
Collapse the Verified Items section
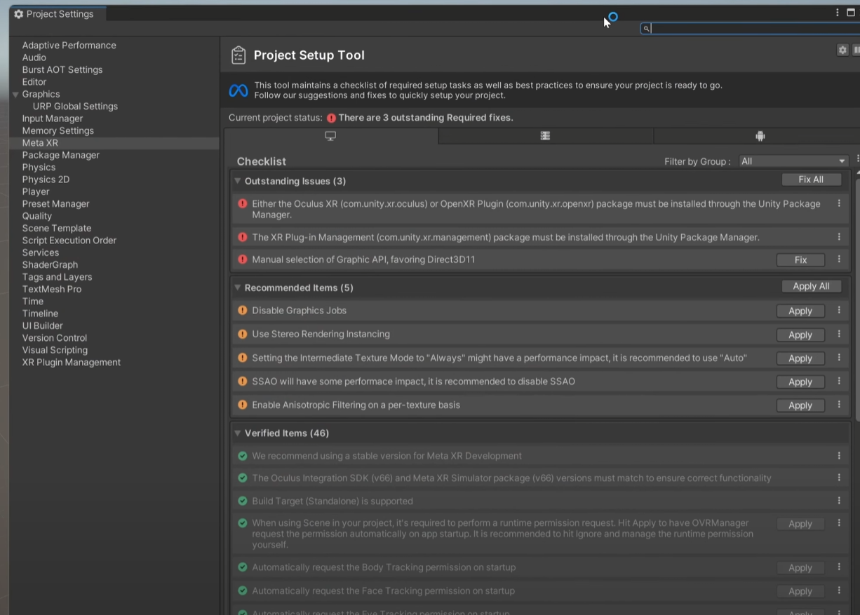tap(238, 433)
